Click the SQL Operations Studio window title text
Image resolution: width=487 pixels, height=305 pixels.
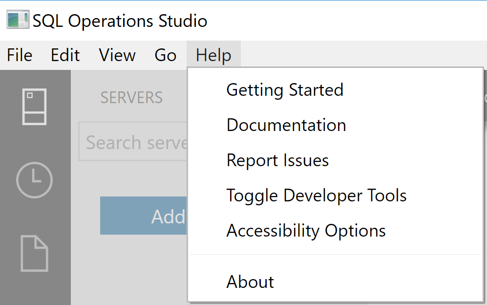coord(120,21)
